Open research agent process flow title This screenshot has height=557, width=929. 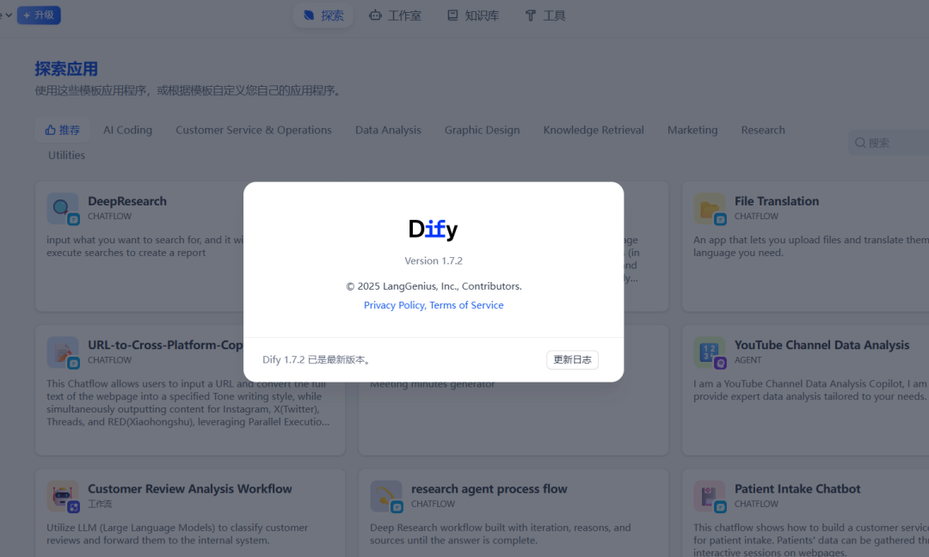(x=489, y=489)
